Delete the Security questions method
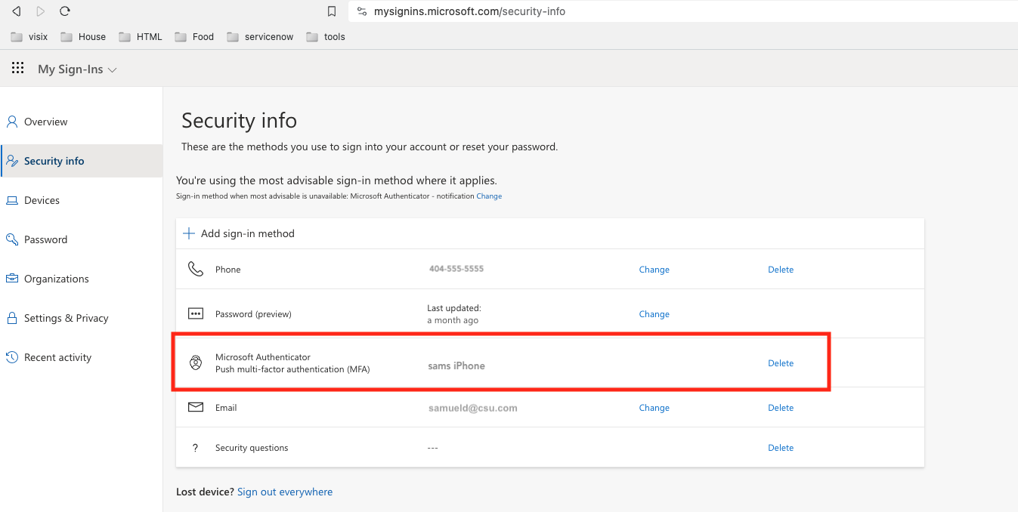Image resolution: width=1018 pixels, height=512 pixels. pos(781,448)
